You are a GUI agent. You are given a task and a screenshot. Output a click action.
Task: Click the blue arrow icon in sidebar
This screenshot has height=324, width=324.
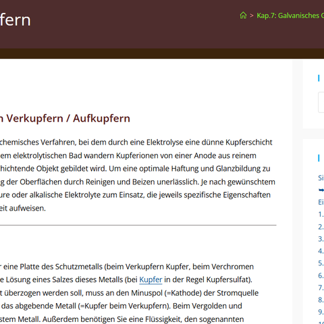click(x=321, y=190)
